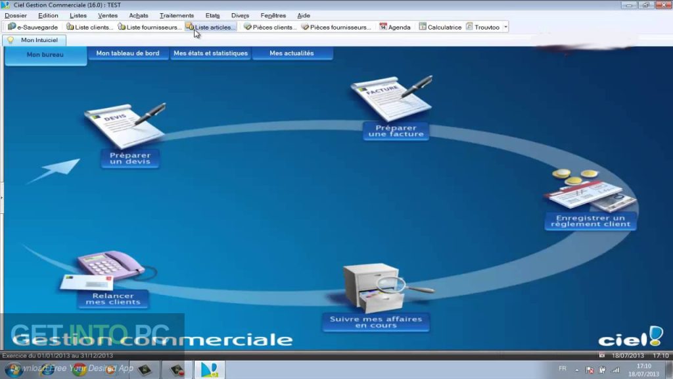Select the Ciel application taskbar button

point(210,370)
